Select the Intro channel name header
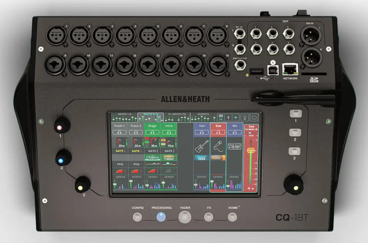 169,126
